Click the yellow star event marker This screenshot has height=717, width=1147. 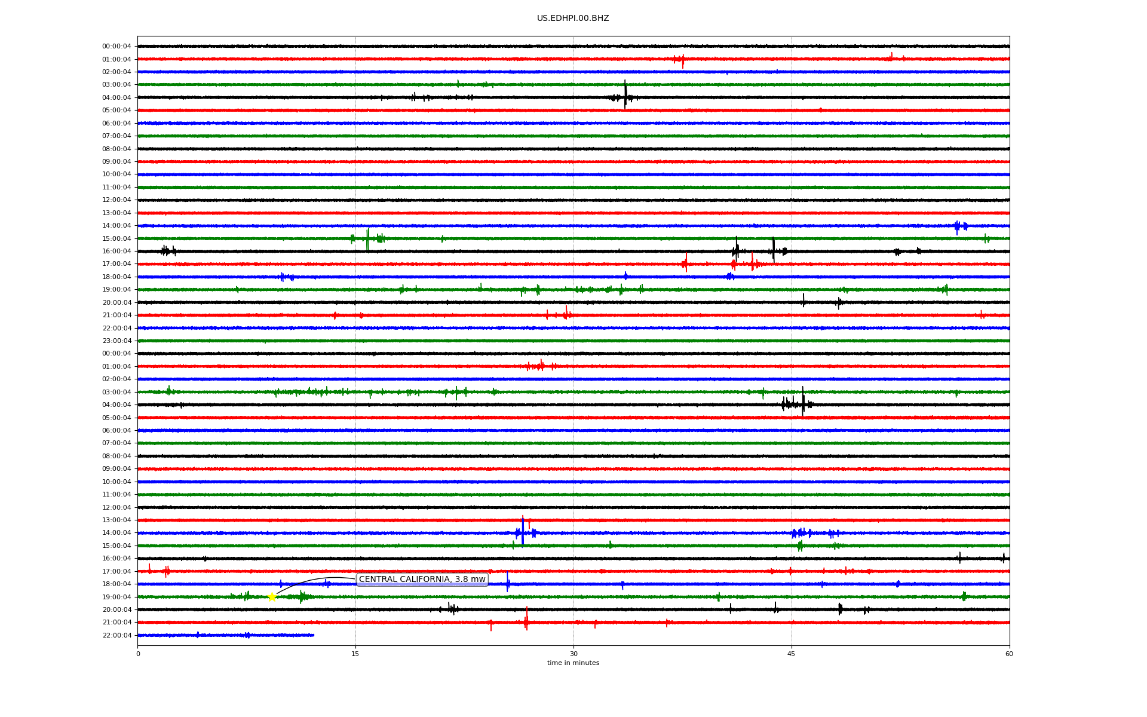pyautogui.click(x=272, y=597)
